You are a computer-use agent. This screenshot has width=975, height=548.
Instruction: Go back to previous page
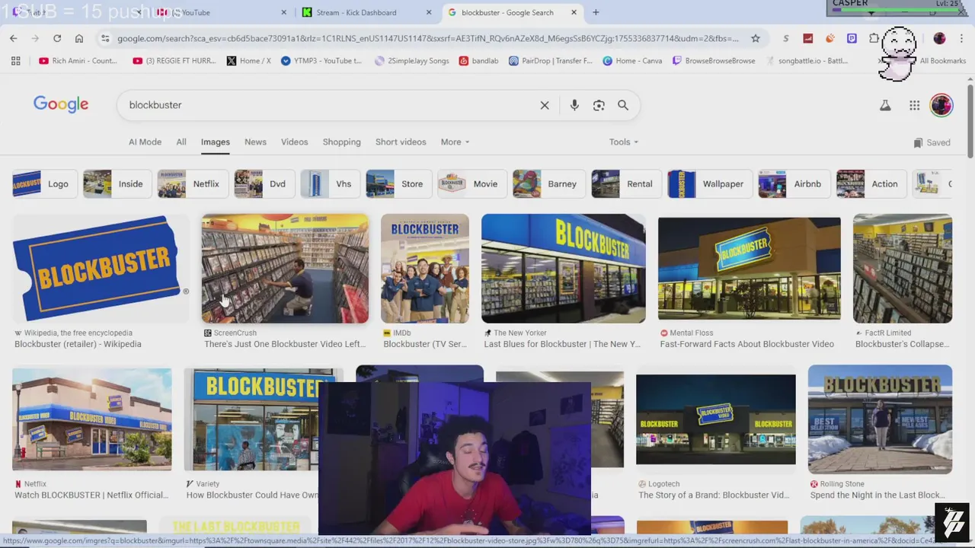[x=14, y=38]
